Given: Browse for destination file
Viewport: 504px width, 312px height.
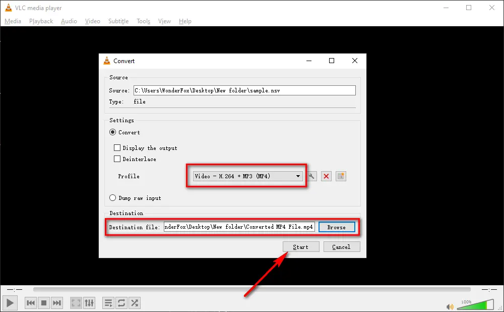Looking at the screenshot, I should [x=337, y=227].
